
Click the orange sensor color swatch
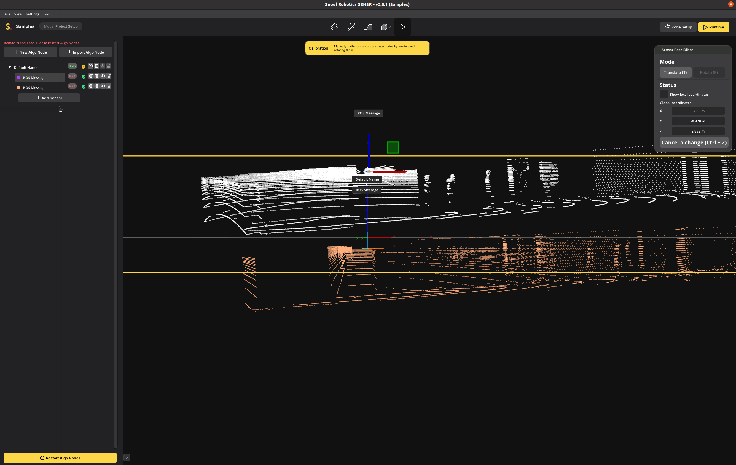18,88
